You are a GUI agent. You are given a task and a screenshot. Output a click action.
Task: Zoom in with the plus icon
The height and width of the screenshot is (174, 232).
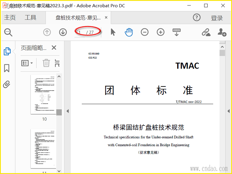161,32
